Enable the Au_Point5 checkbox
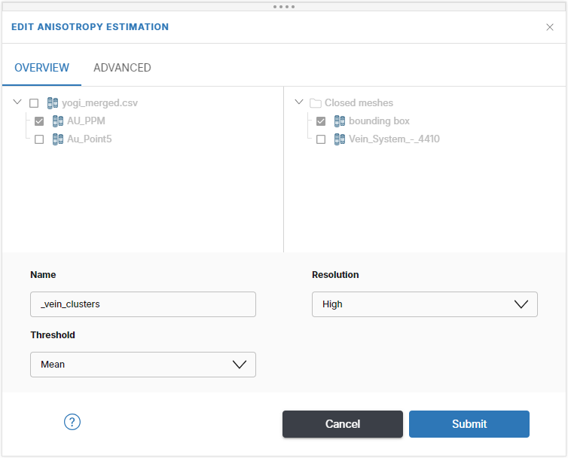This screenshot has width=568, height=458. [39, 139]
